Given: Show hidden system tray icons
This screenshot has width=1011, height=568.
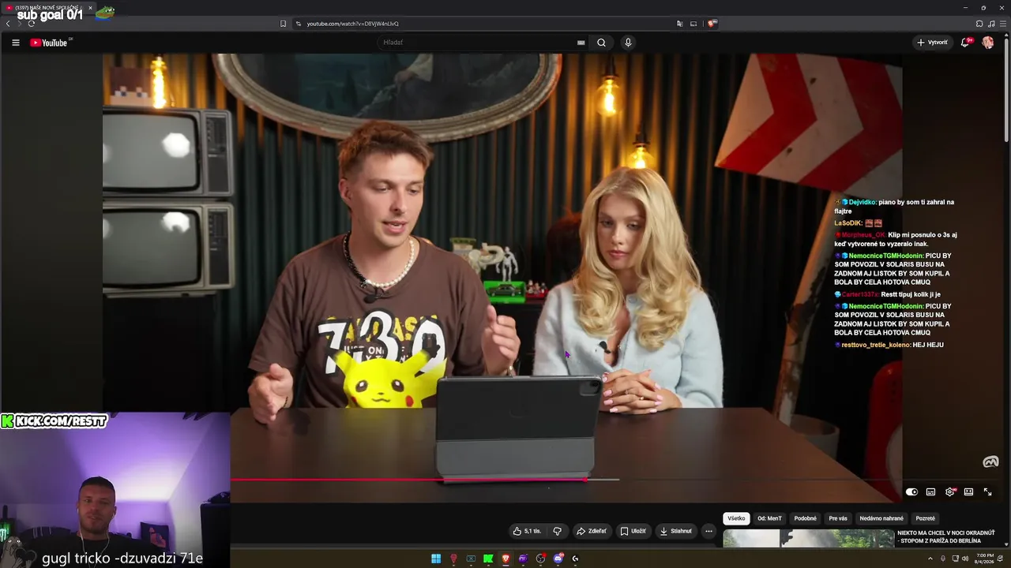Looking at the screenshot, I should (x=930, y=559).
